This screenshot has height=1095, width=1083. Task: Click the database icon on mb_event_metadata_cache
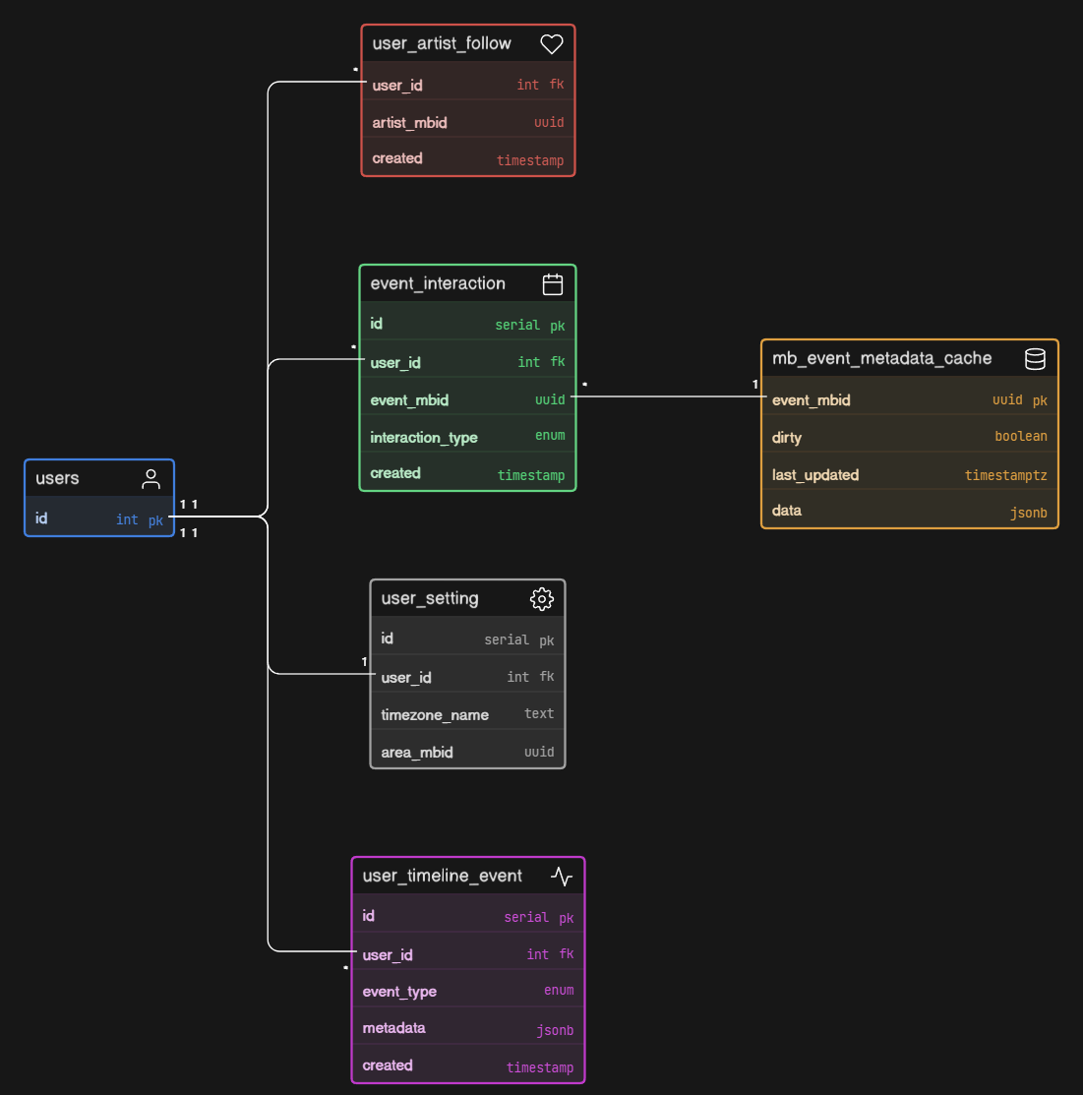click(x=1035, y=359)
